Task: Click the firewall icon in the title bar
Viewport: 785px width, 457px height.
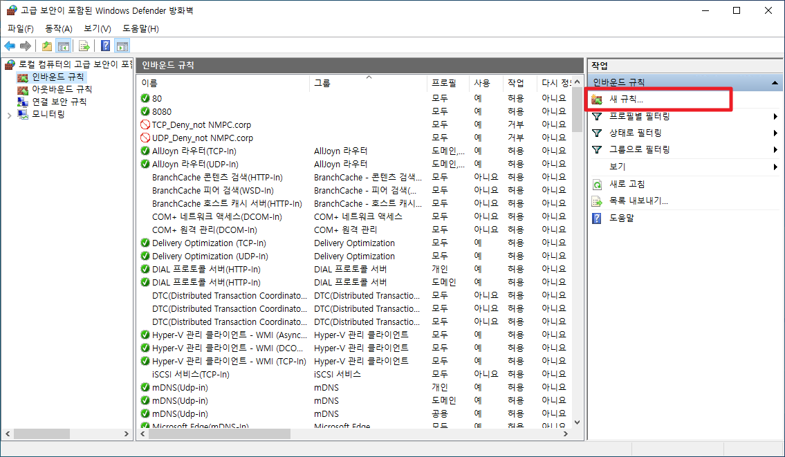Action: click(11, 10)
